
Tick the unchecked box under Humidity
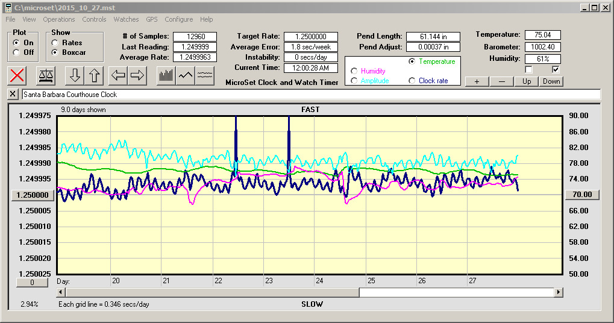(528, 70)
